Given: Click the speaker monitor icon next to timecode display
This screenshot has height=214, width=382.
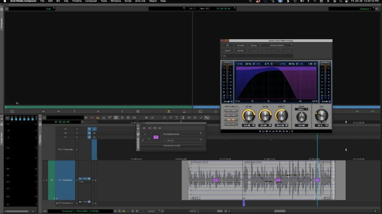Looking at the screenshot, I should tap(44, 118).
